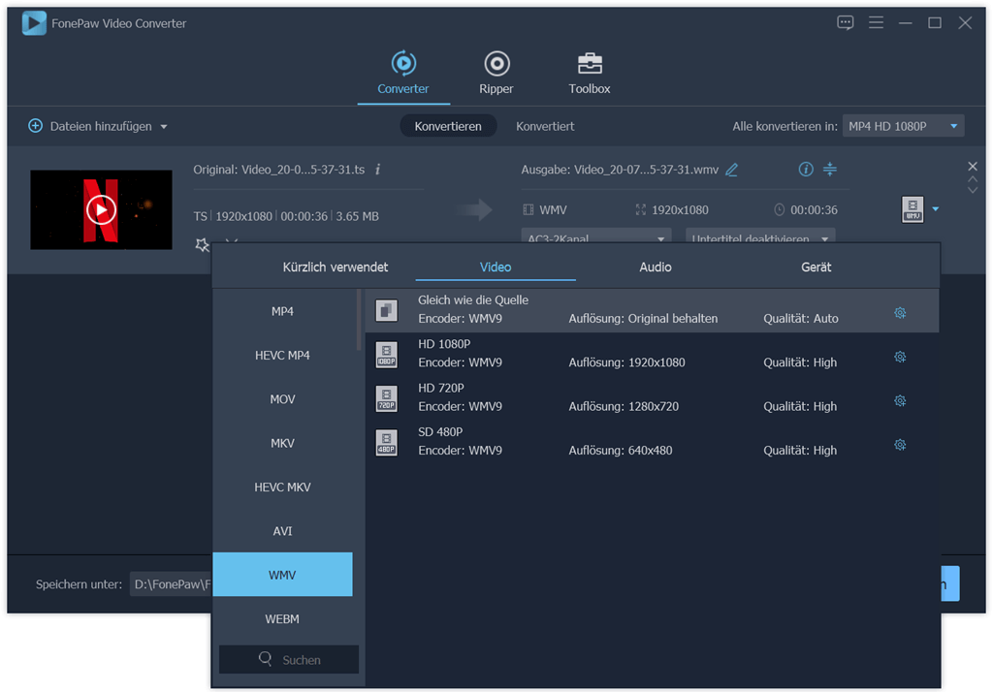Open the compress settings icon
993x692 pixels.
[830, 169]
